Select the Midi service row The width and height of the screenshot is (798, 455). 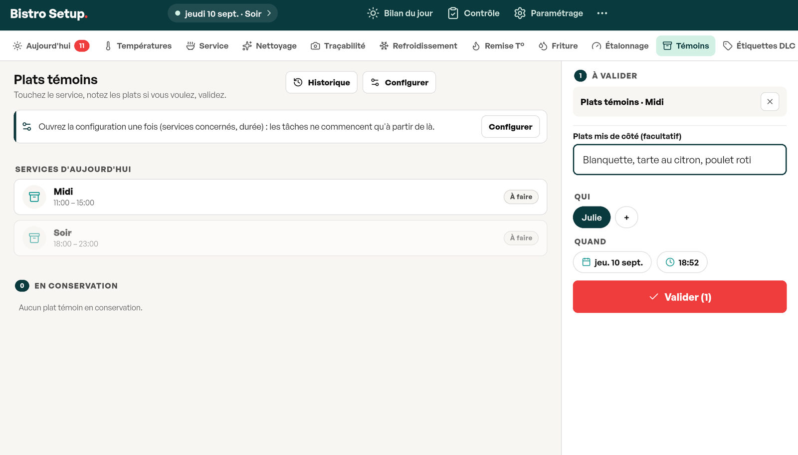coord(280,197)
